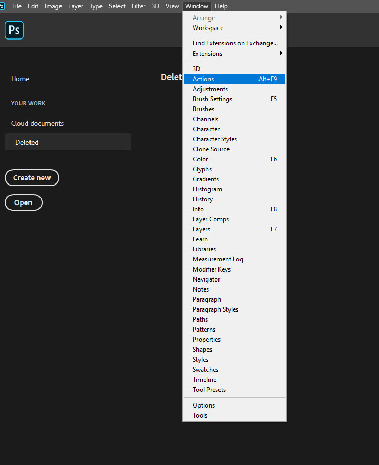The image size is (379, 465).
Task: Open Cloud documents in sidebar
Action: pos(37,123)
